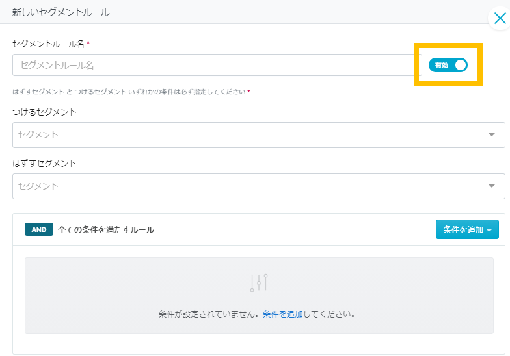510x356 pixels.
Task: Click the 新しいセグメントルール title
Action: point(61,12)
